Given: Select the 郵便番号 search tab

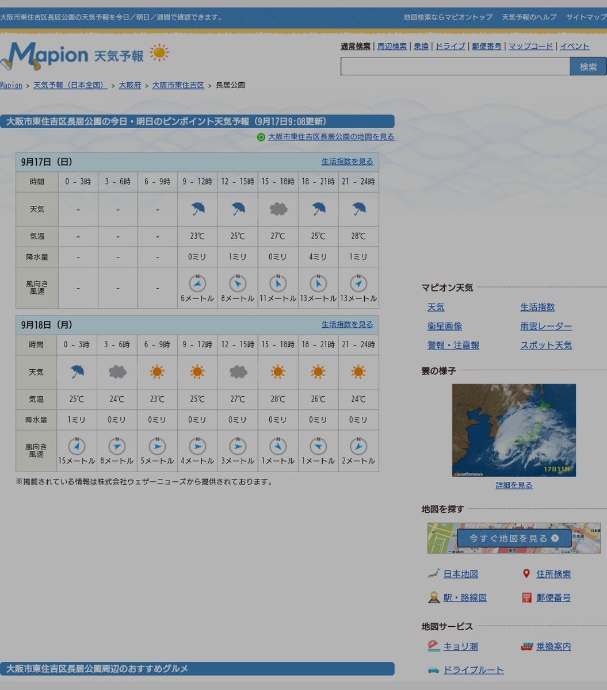Looking at the screenshot, I should click(x=487, y=47).
